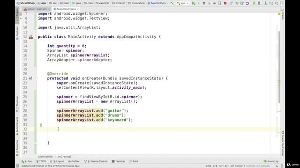
Task: Toggle the Device File Explorer panel
Action: 283,144
